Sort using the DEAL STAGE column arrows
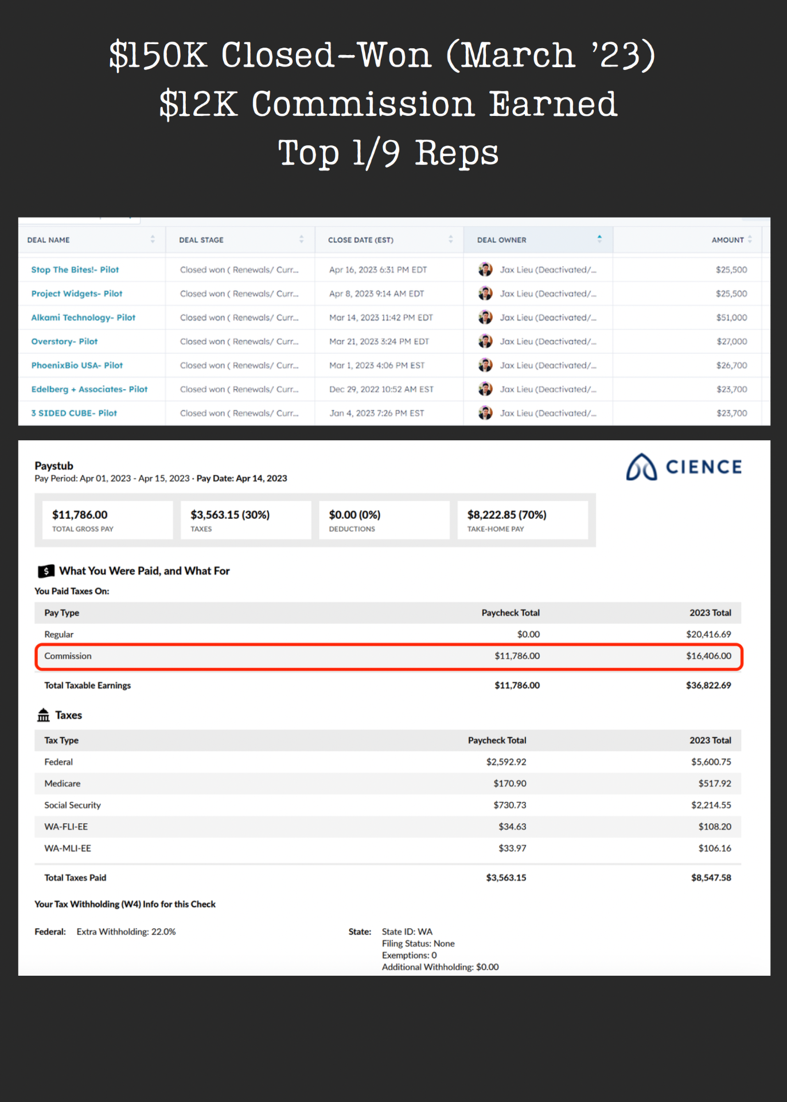This screenshot has height=1102, width=787. 302,239
